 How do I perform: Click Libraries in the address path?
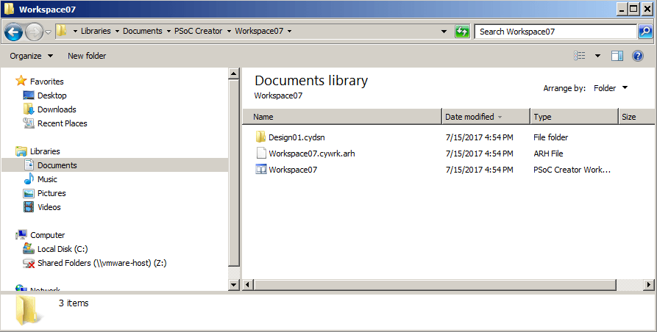pos(96,31)
